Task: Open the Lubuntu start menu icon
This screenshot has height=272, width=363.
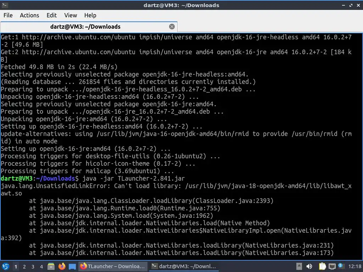Action: (x=6, y=266)
